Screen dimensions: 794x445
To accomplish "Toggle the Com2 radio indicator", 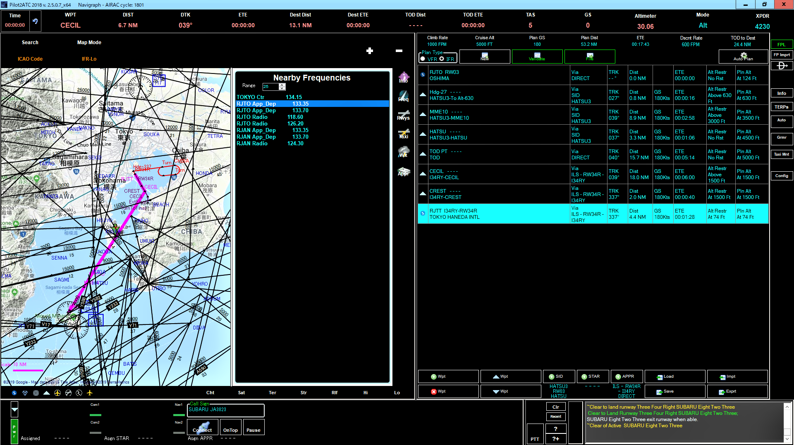I will click(x=96, y=433).
